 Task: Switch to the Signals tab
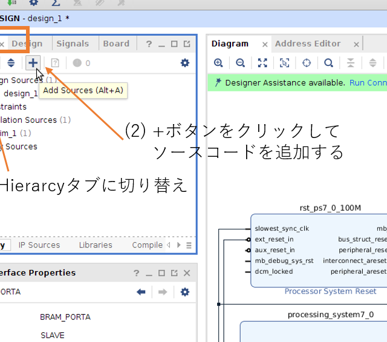(x=73, y=44)
